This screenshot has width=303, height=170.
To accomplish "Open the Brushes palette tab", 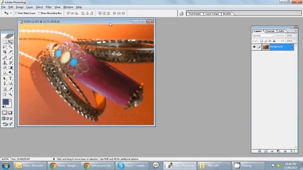I will pos(227,14).
